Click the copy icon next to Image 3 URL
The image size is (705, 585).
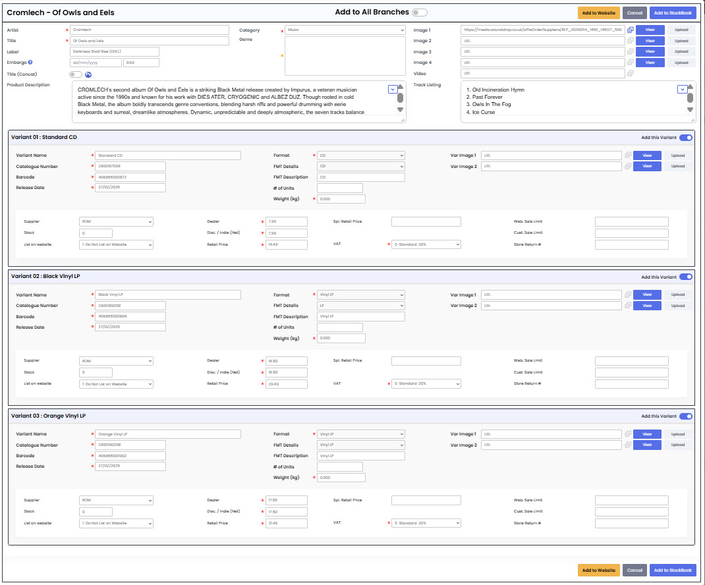coord(631,51)
